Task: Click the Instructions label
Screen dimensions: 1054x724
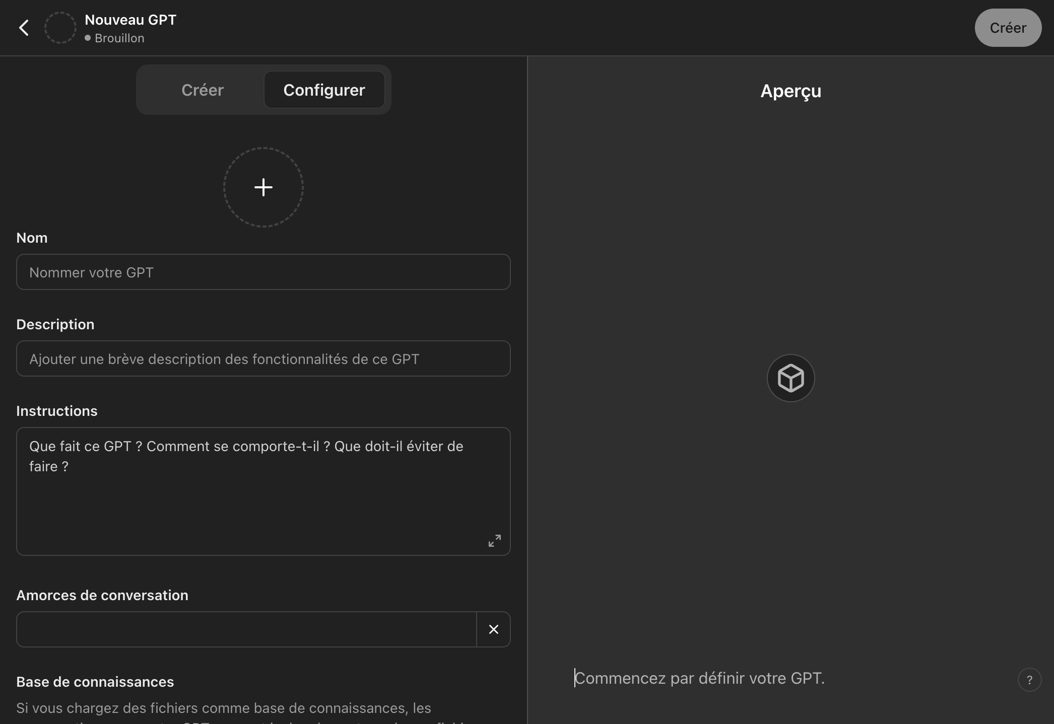Action: tap(57, 411)
